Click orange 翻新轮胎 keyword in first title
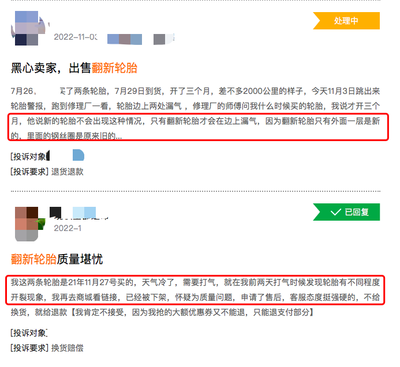Image resolution: width=400 pixels, height=367 pixels. [114, 68]
